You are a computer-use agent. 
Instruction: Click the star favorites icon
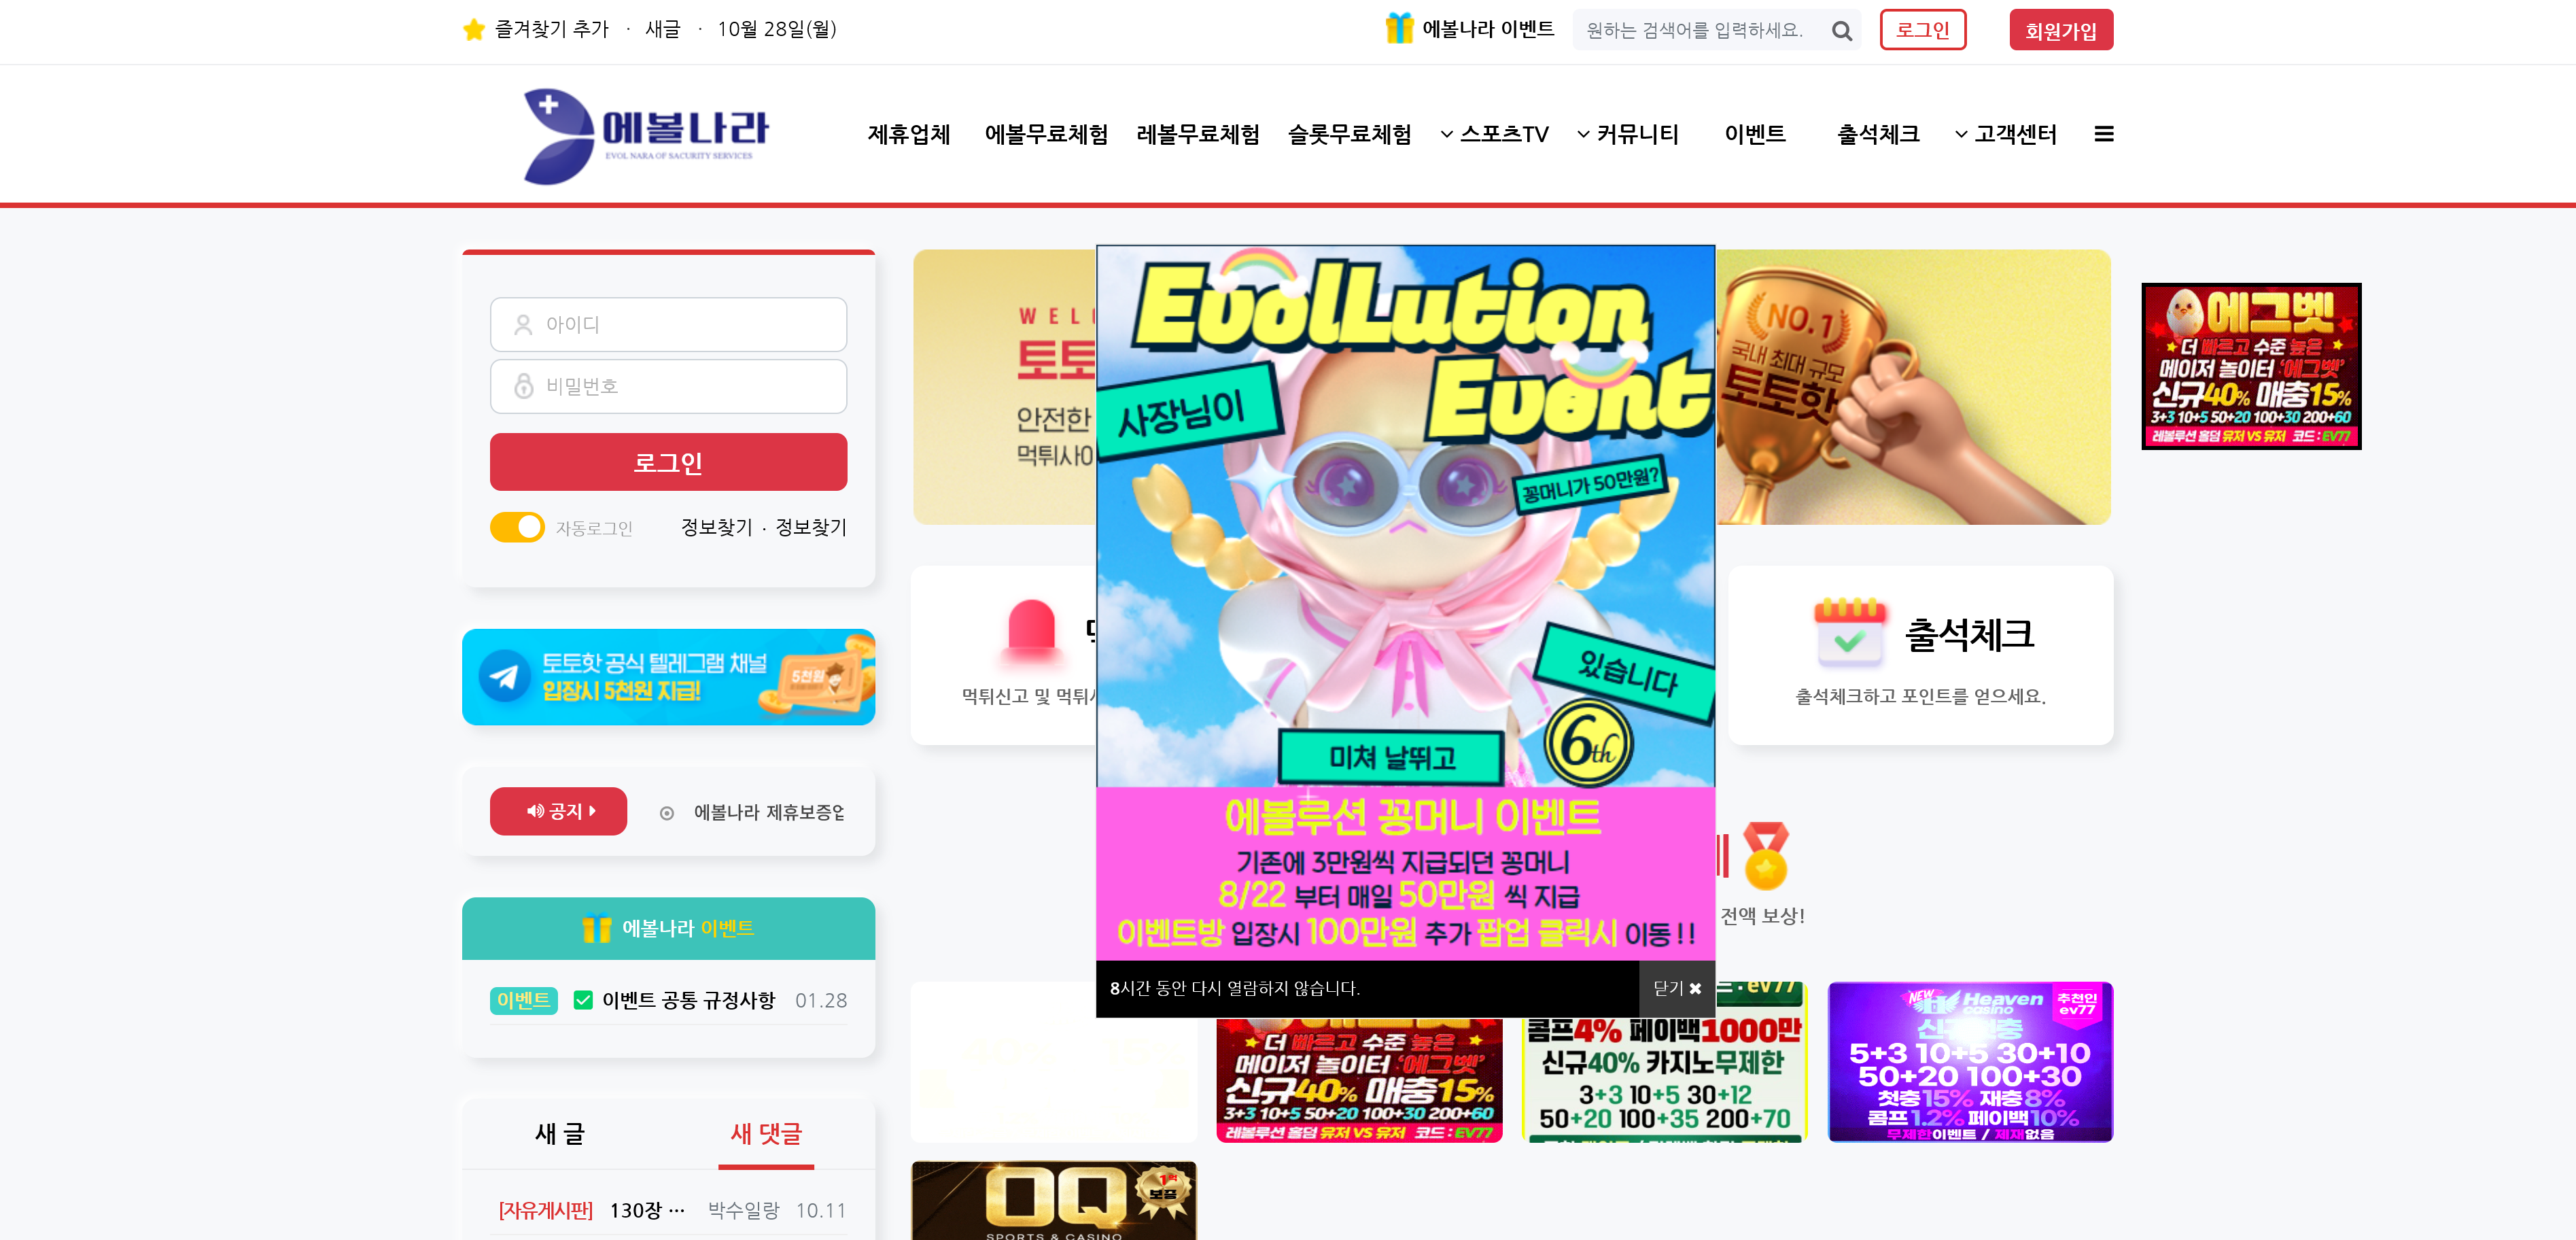pyautogui.click(x=474, y=30)
